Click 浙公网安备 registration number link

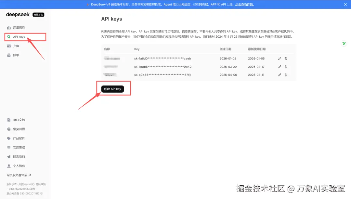[24, 193]
